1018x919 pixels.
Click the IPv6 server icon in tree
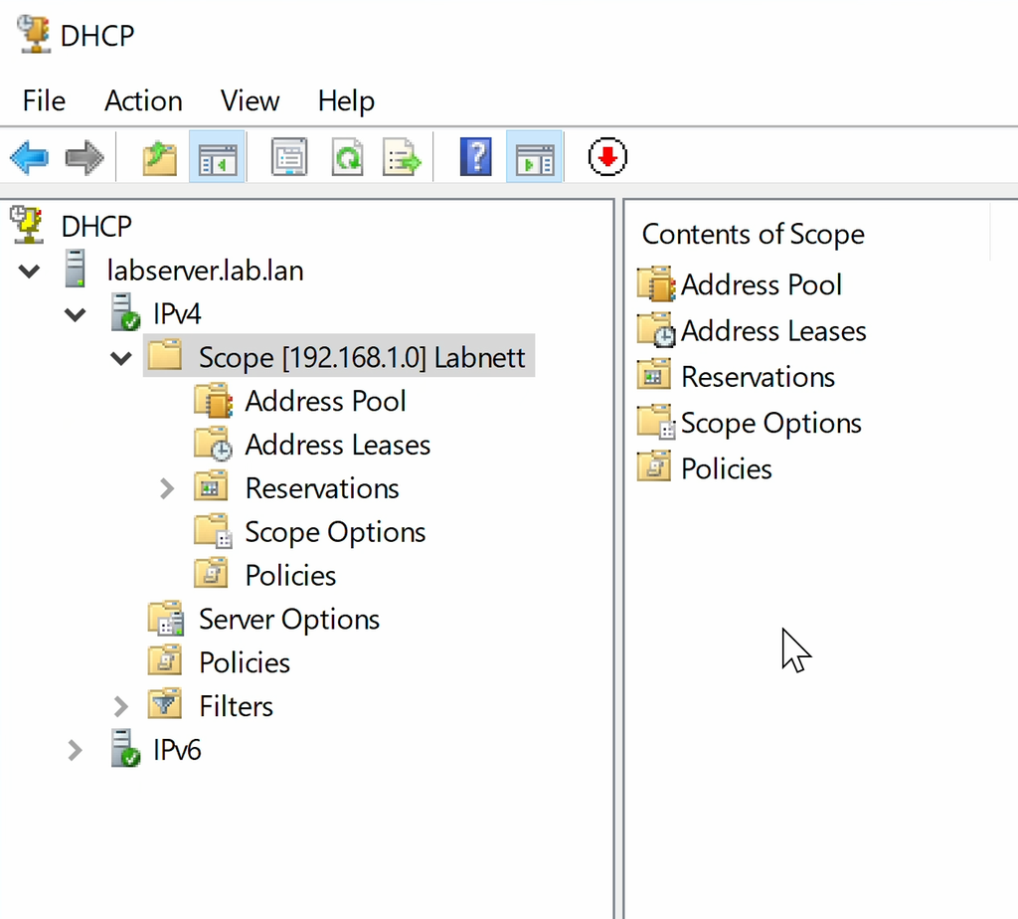point(125,748)
